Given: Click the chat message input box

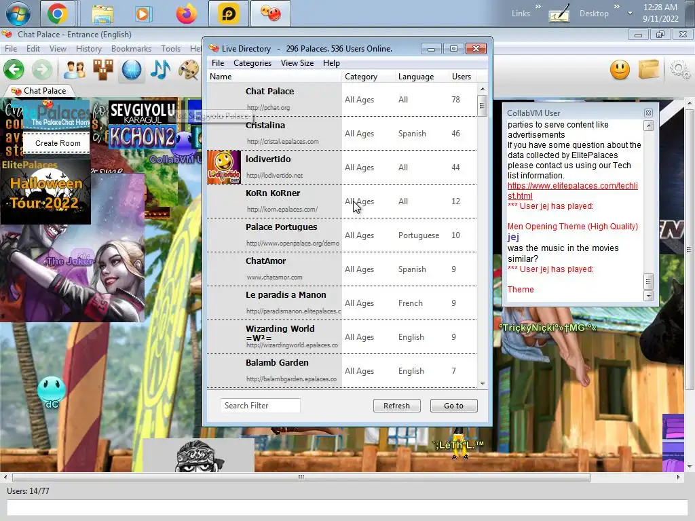Looking at the screenshot, I should (x=347, y=507).
